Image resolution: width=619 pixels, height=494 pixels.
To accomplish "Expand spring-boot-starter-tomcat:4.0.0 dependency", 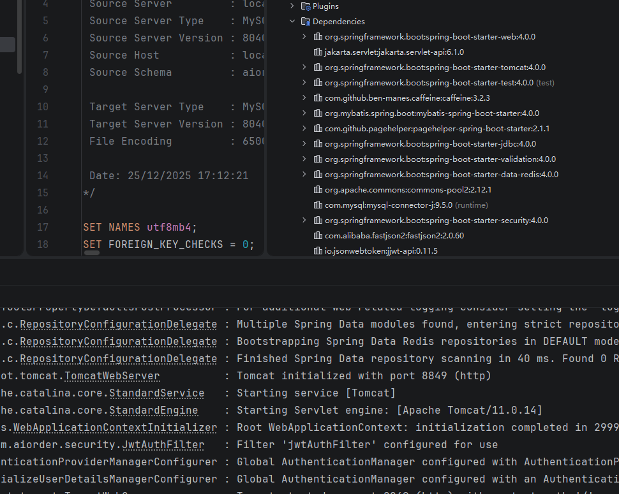I will tap(304, 68).
